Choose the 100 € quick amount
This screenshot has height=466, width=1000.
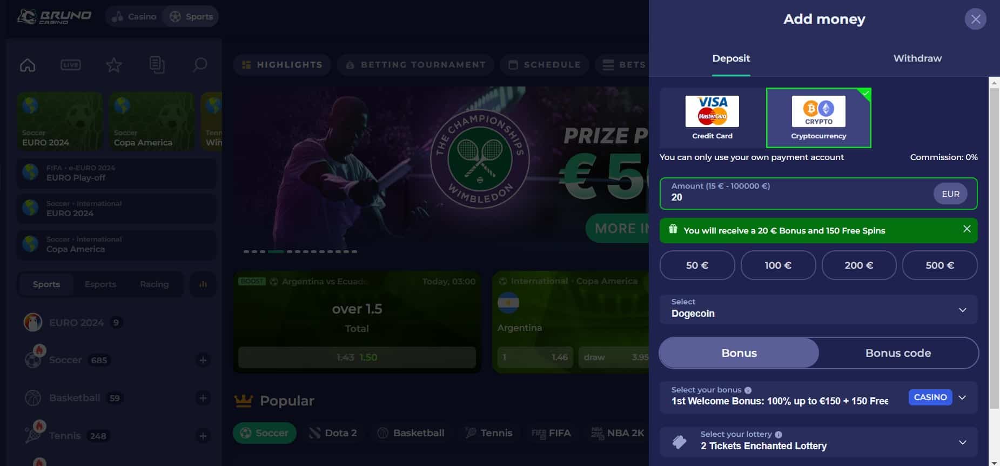[x=778, y=265]
